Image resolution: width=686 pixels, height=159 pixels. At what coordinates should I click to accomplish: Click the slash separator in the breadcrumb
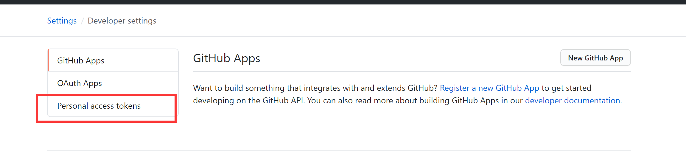coord(82,21)
